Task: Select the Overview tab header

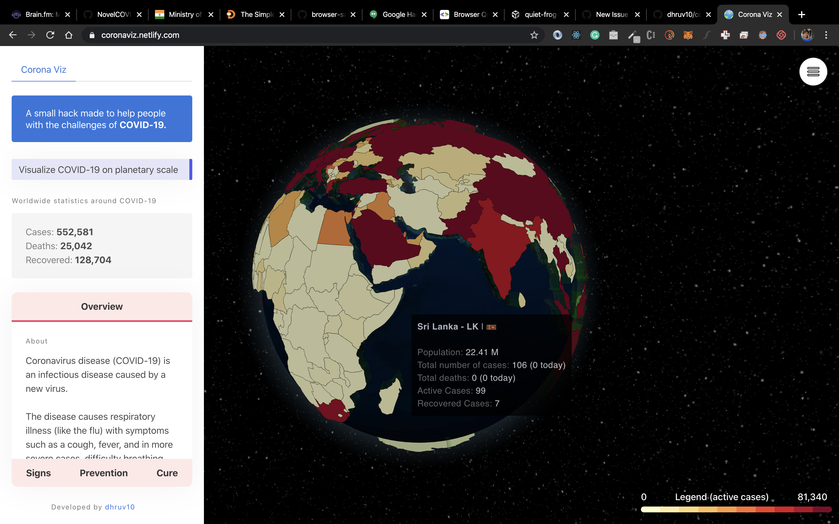Action: (102, 307)
